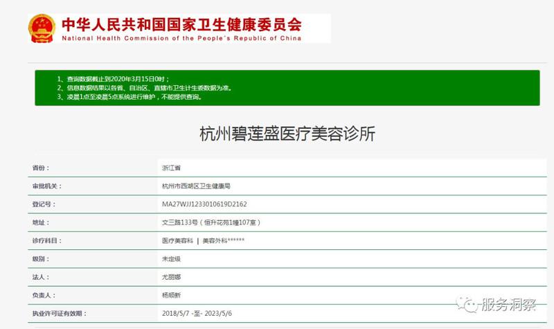Click the 服务洞察 watermark text

[x=511, y=304]
